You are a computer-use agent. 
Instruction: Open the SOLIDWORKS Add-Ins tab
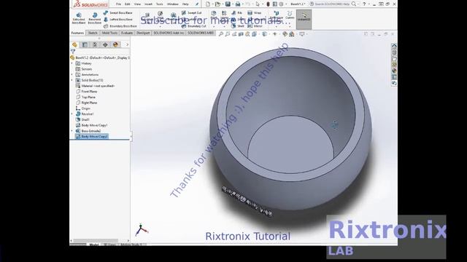169,33
